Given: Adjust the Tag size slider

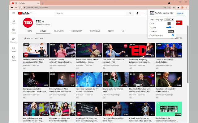Looking at the screenshot, I should click(170, 27).
